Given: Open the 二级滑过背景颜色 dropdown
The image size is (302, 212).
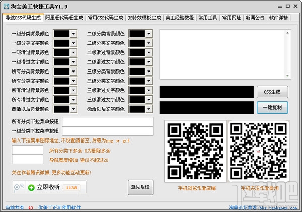Looking at the screenshot, I should tap(148, 52).
